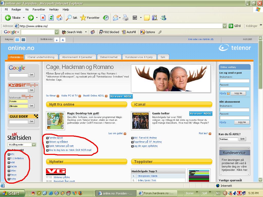263x197 pixels.
Task: Click the Village People thumbnail
Action: tap(140, 121)
